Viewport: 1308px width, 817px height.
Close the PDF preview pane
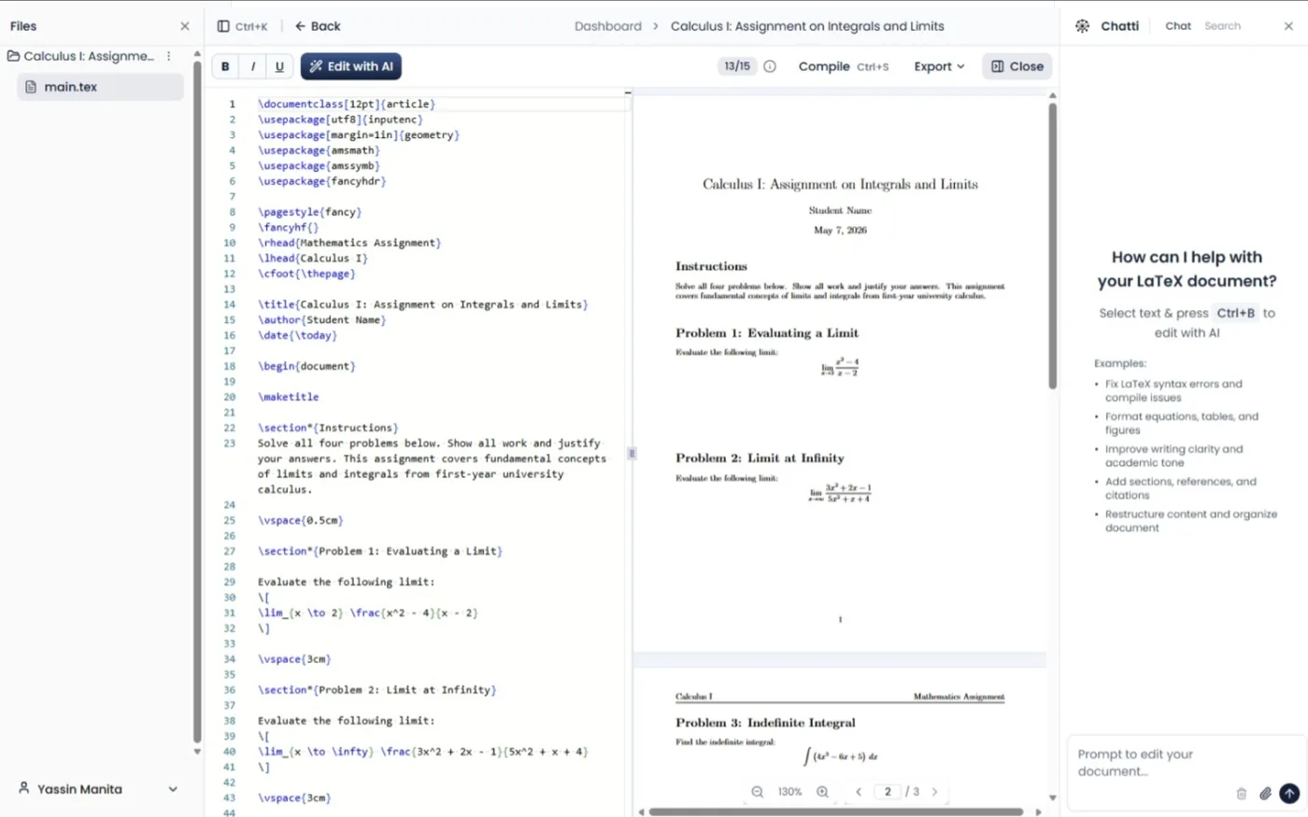point(1017,66)
